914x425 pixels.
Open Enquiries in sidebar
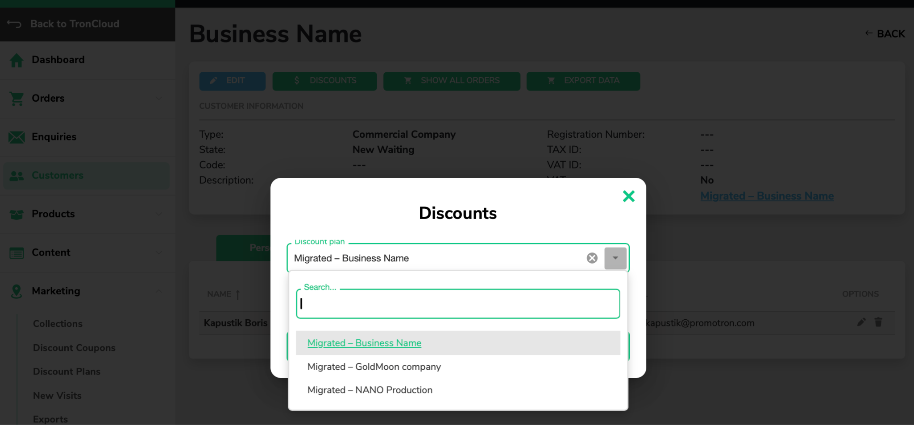[x=54, y=137]
